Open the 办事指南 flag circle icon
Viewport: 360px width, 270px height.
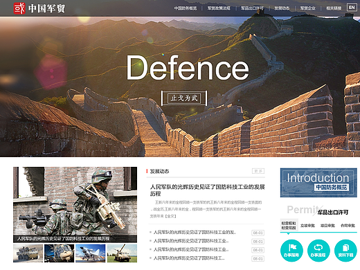[x=291, y=251]
